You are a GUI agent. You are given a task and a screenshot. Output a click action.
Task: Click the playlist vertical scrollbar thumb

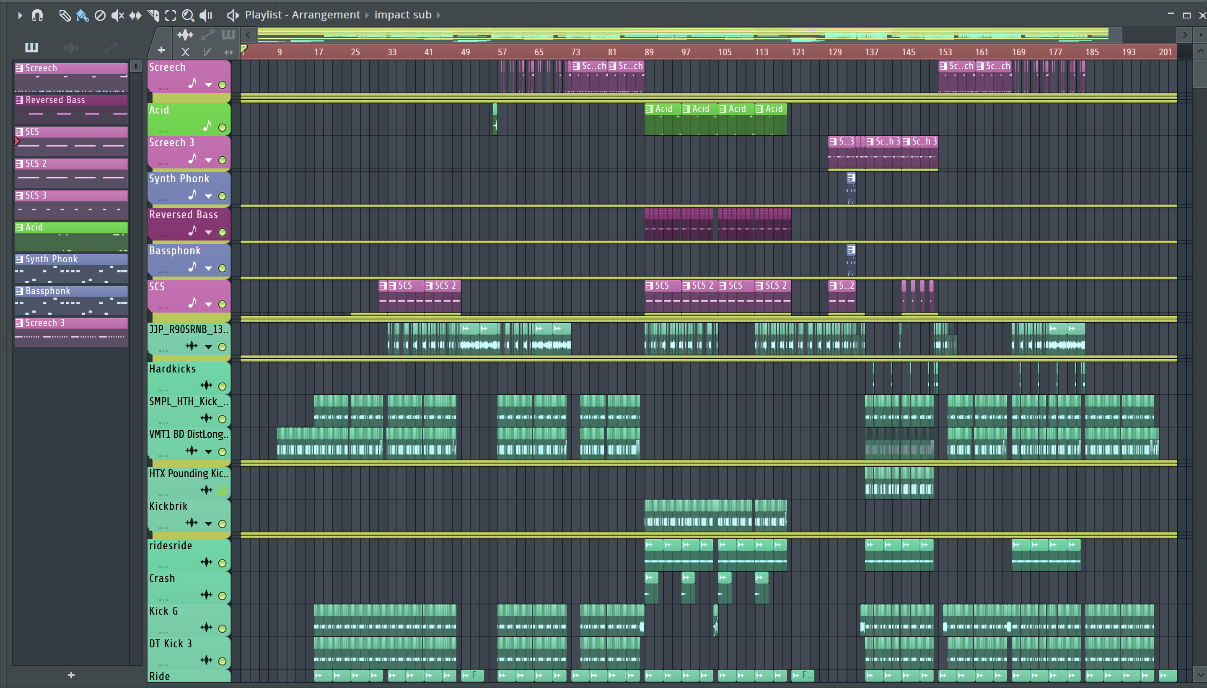pyautogui.click(x=1200, y=74)
